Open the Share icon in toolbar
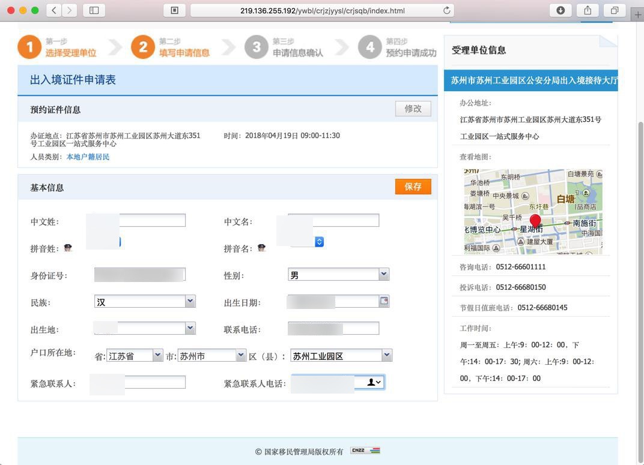This screenshot has height=465, width=644. (x=588, y=10)
